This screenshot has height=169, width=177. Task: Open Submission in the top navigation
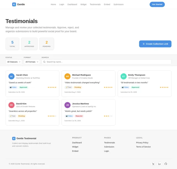pyautogui.click(x=119, y=4)
